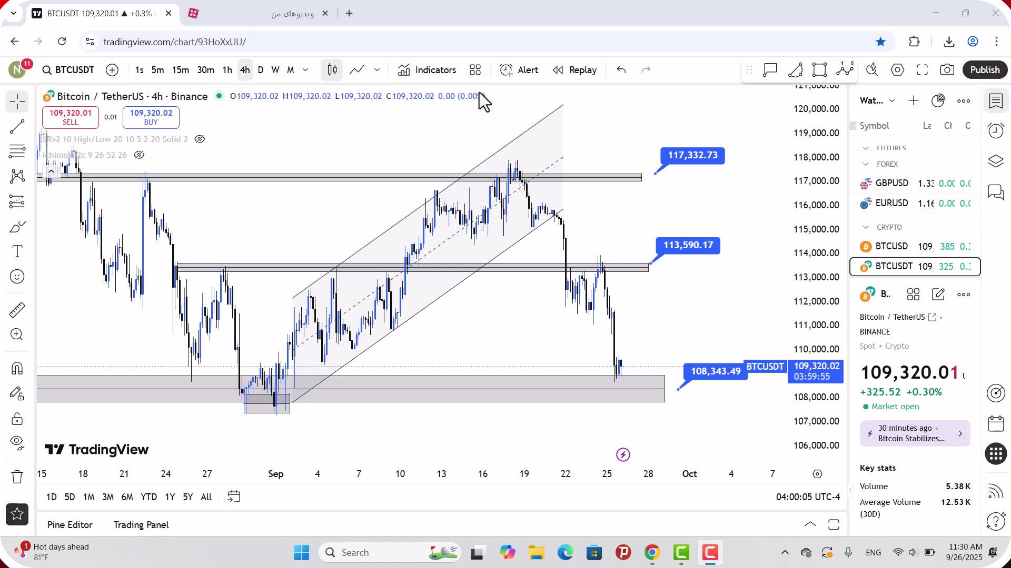The width and height of the screenshot is (1011, 568).
Task: Open the Fibonacci retracement tools
Action: click(x=17, y=151)
